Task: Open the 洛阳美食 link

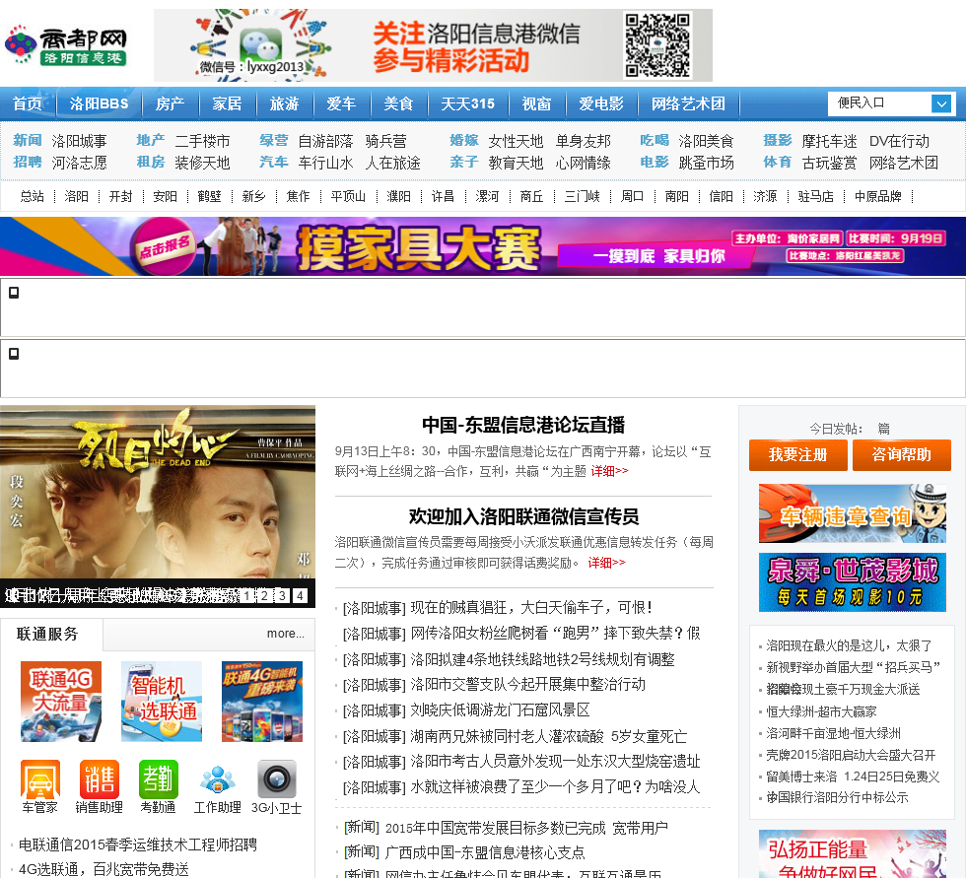Action: [x=707, y=142]
